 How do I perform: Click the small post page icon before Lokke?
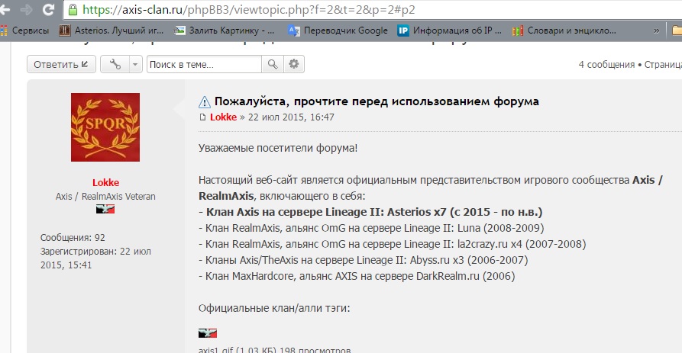pyautogui.click(x=202, y=117)
